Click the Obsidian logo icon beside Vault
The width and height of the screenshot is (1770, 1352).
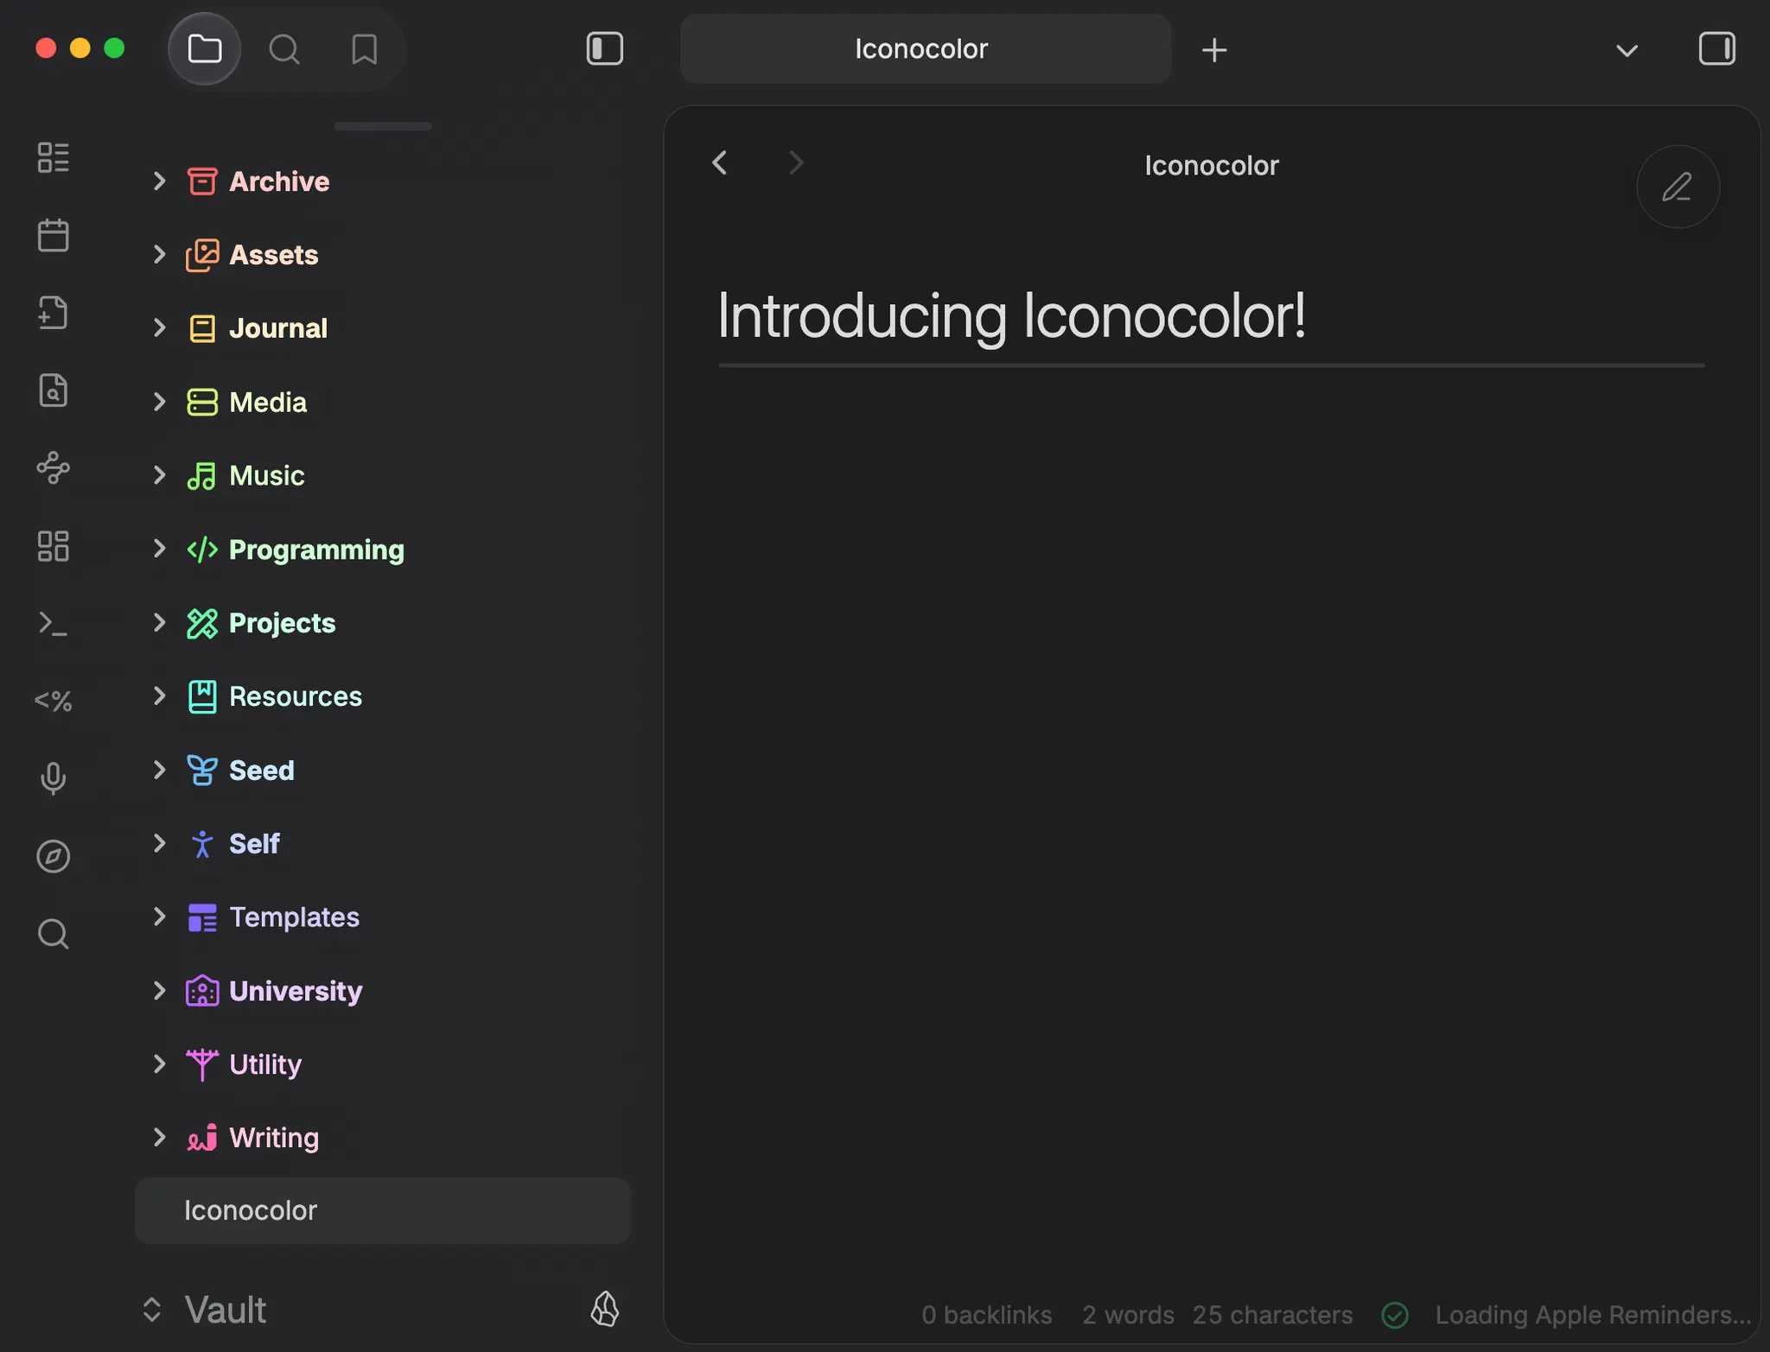pos(605,1309)
